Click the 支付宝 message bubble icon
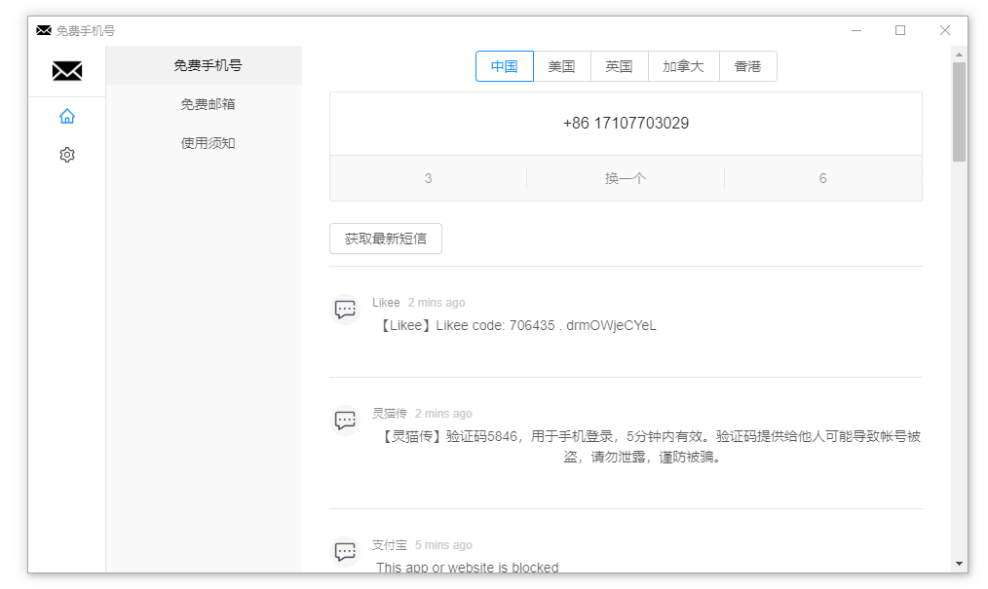 click(345, 552)
